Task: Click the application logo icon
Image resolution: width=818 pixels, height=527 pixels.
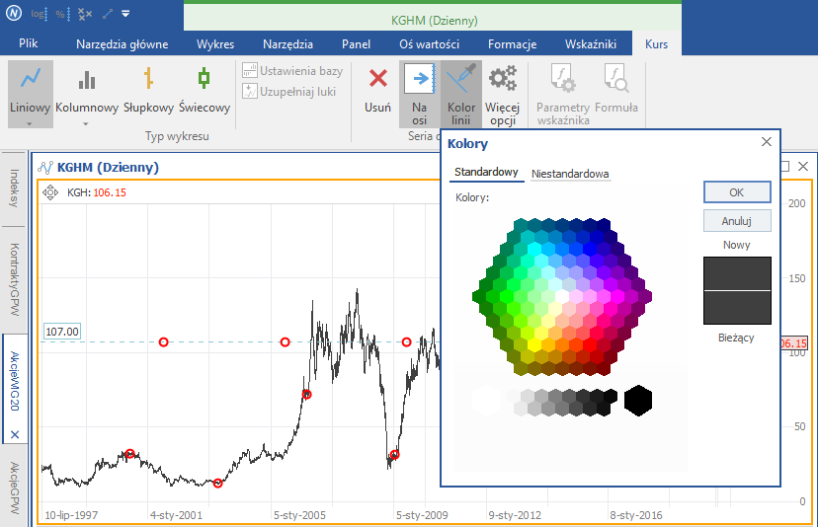Action: pyautogui.click(x=14, y=14)
